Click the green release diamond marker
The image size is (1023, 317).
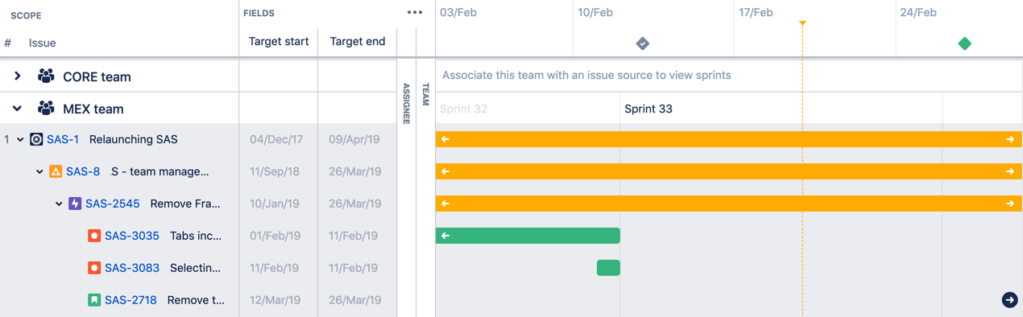tap(965, 43)
